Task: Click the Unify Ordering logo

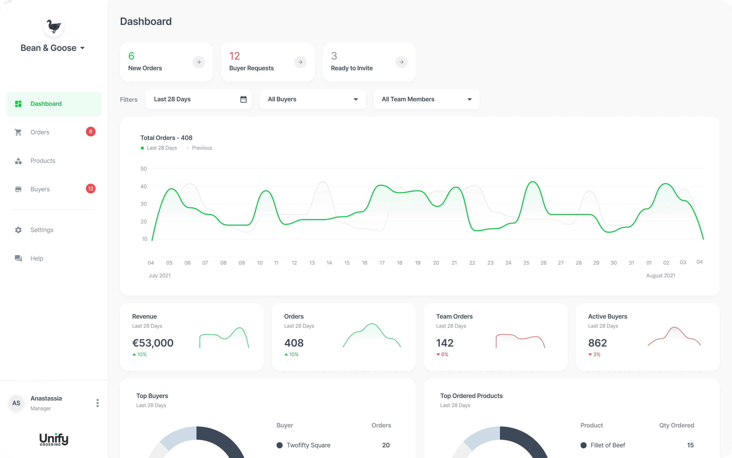Action: (x=54, y=439)
